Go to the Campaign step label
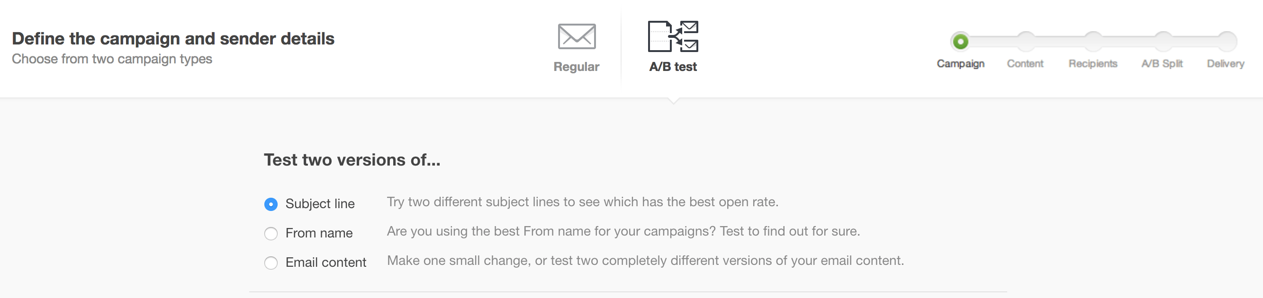 point(960,63)
